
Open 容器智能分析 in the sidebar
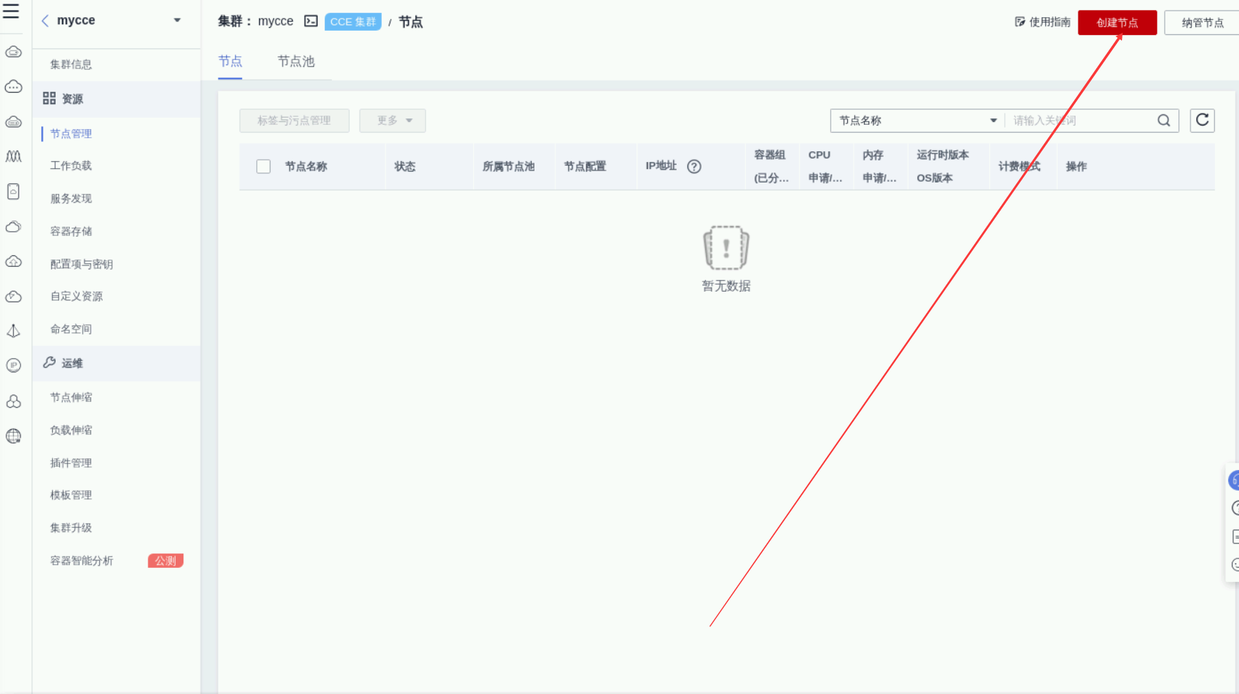pyautogui.click(x=81, y=561)
